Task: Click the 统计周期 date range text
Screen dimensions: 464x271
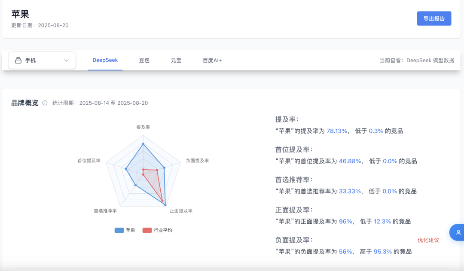Action: pos(100,103)
